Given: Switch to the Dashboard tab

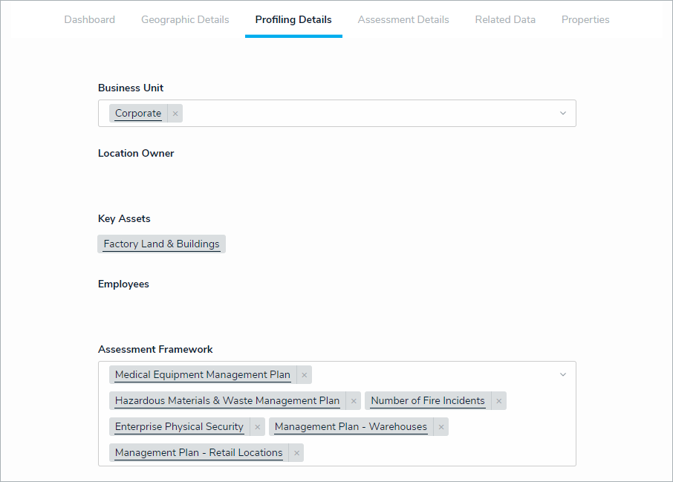Looking at the screenshot, I should (89, 20).
